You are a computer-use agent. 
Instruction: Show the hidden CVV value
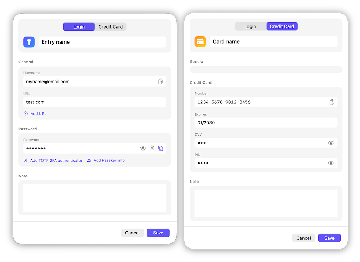click(x=331, y=143)
